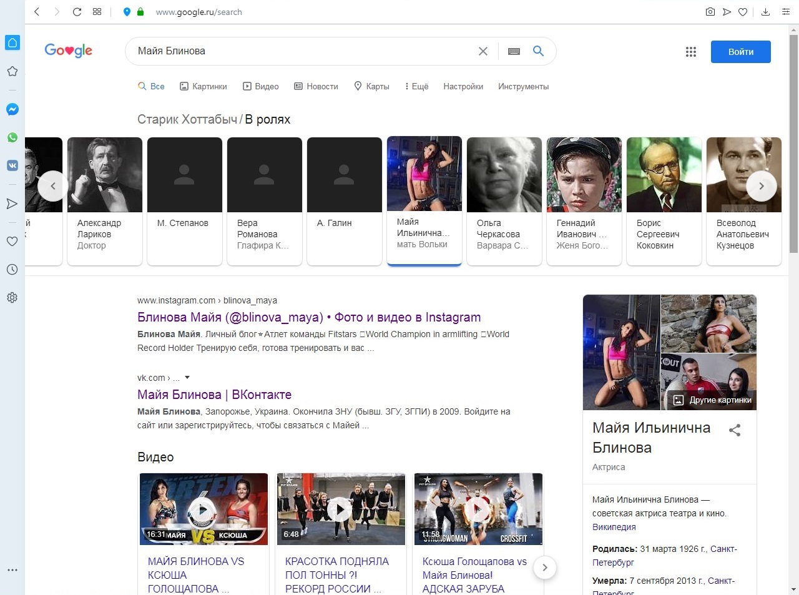799x595 pixels.
Task: Go back using browser back arrow
Action: coord(37,12)
